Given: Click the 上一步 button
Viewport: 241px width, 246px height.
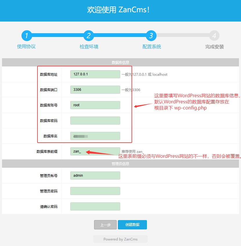Looking at the screenshot, I should click(105, 225).
